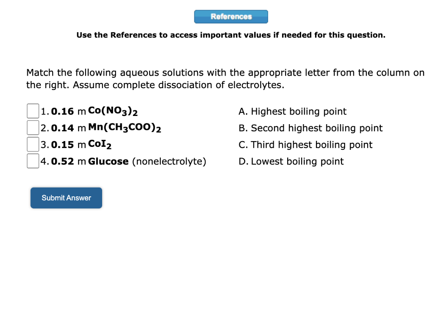The image size is (445, 324).
Task: Click the answer box for CoI2
Action: (x=33, y=144)
